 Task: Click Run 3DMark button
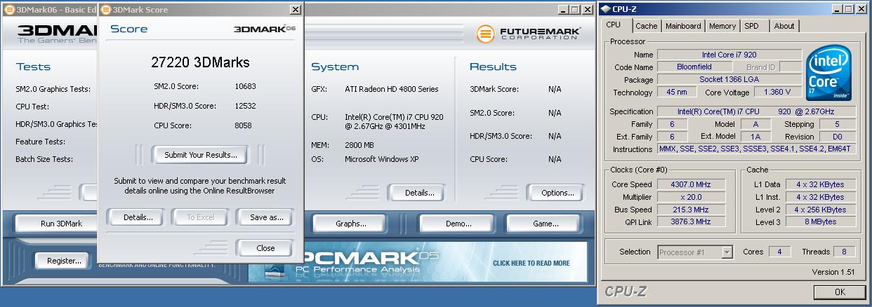(61, 224)
